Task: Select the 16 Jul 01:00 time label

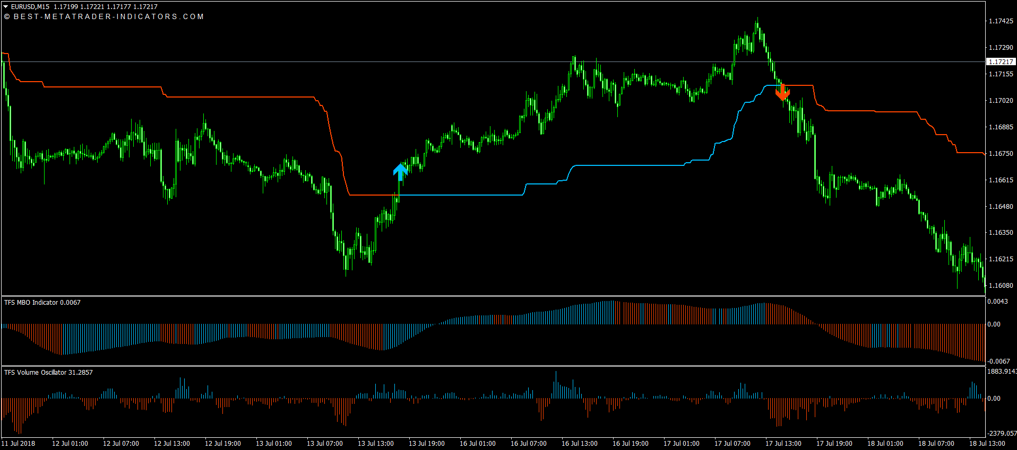Action: point(478,444)
